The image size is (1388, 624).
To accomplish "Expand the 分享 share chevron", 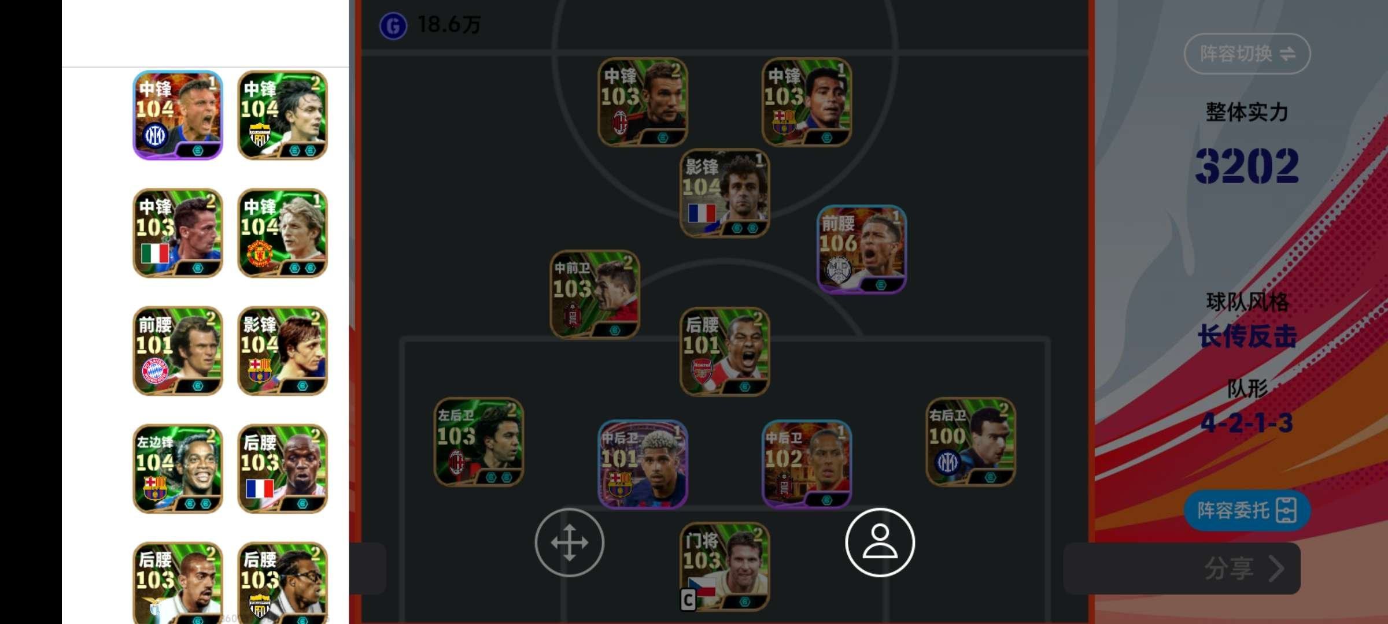I will [1277, 569].
